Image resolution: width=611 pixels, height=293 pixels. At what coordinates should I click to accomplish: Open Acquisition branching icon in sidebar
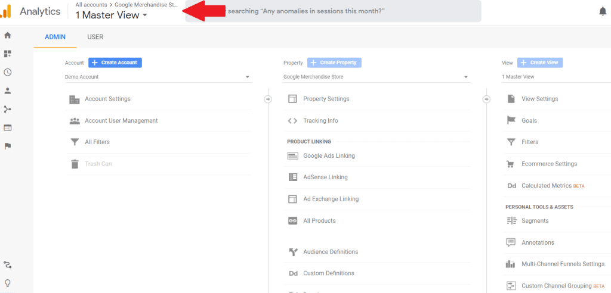[7, 110]
